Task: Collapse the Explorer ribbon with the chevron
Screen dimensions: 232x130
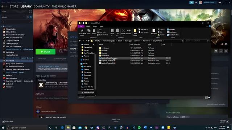Action: (x=207, y=26)
